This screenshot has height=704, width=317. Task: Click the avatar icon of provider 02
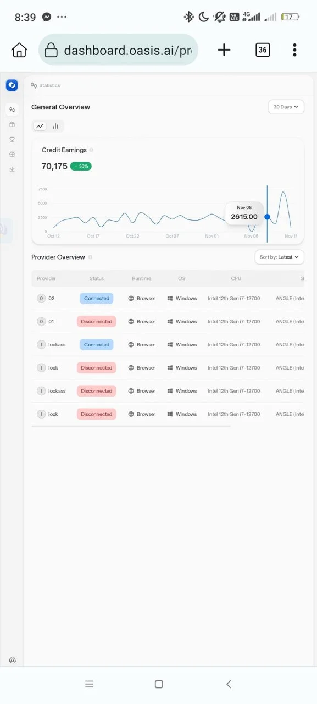point(41,298)
